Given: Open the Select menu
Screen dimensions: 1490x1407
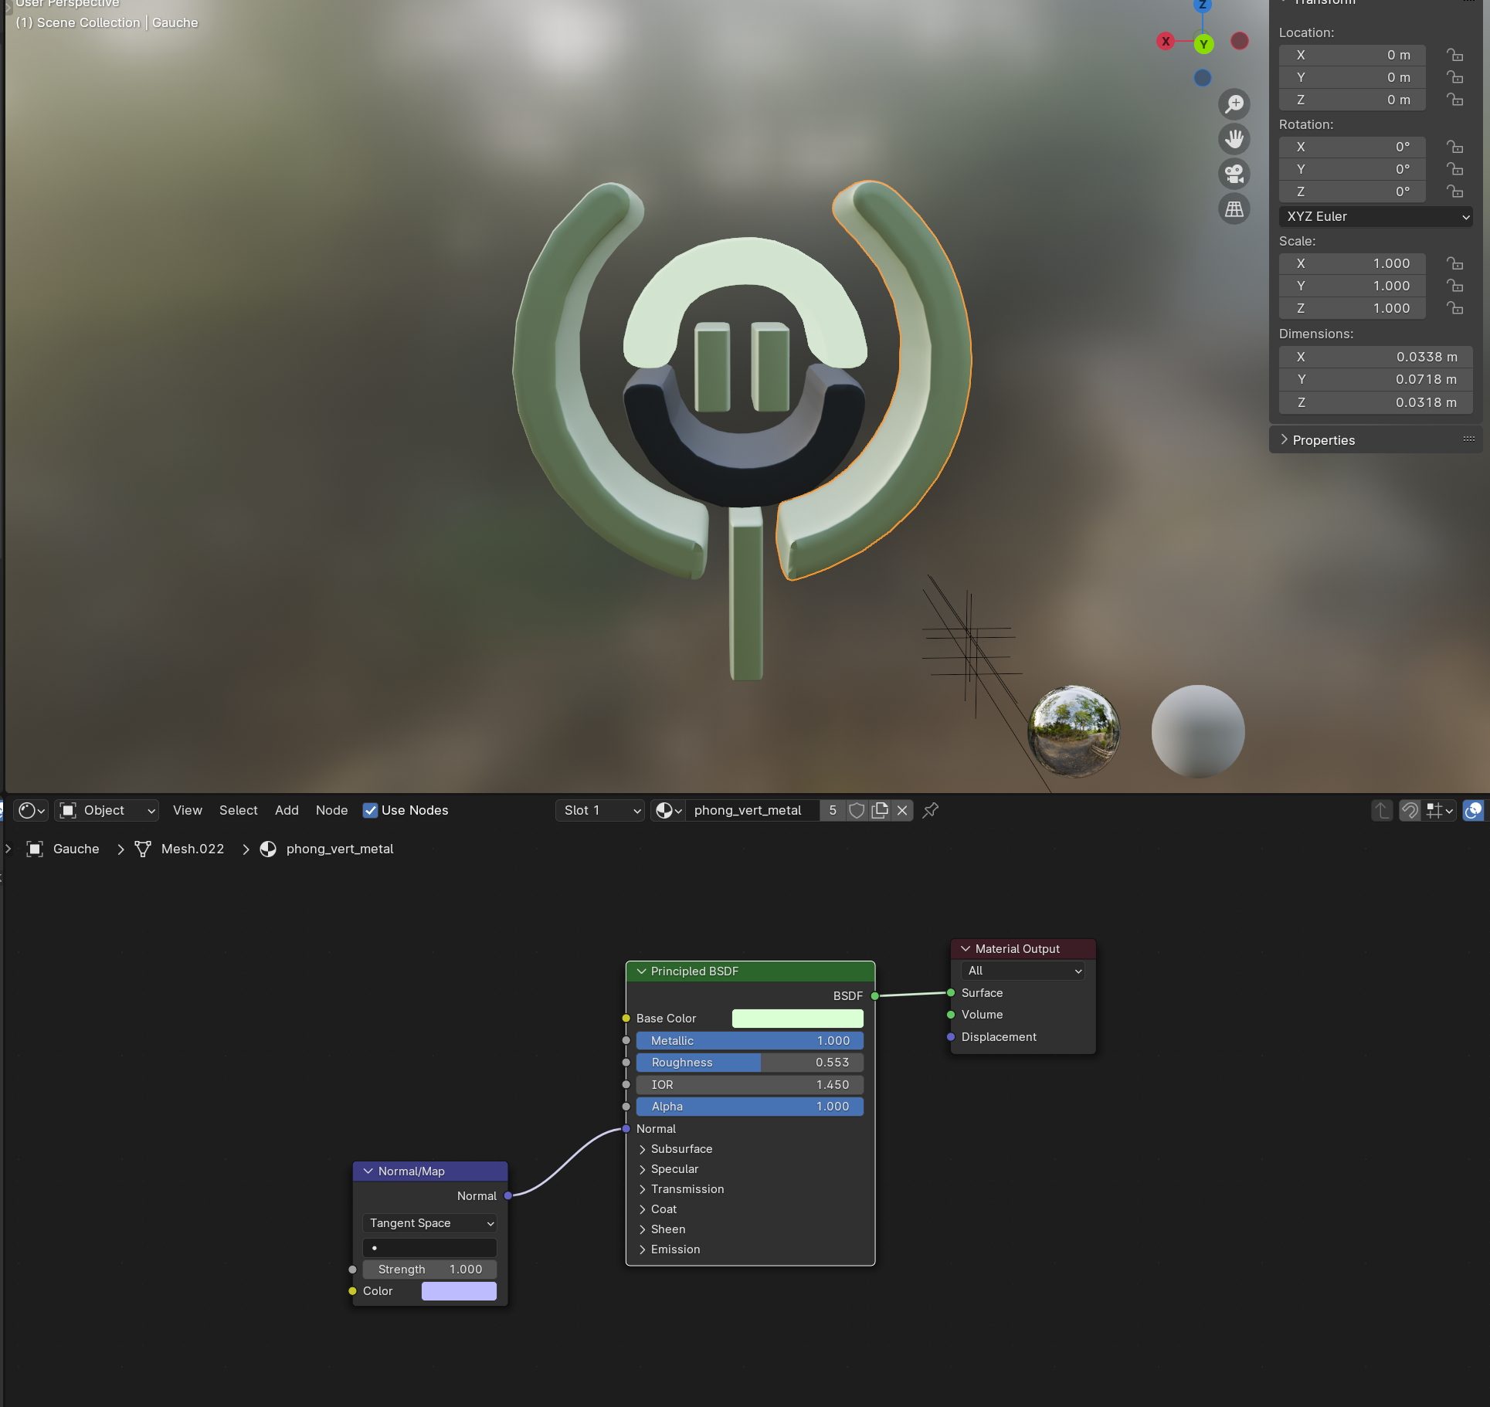Looking at the screenshot, I should tap(239, 810).
